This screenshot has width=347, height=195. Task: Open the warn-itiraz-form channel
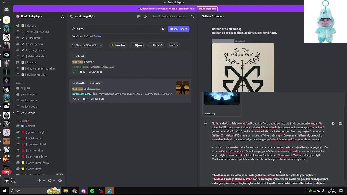(x=38, y=163)
